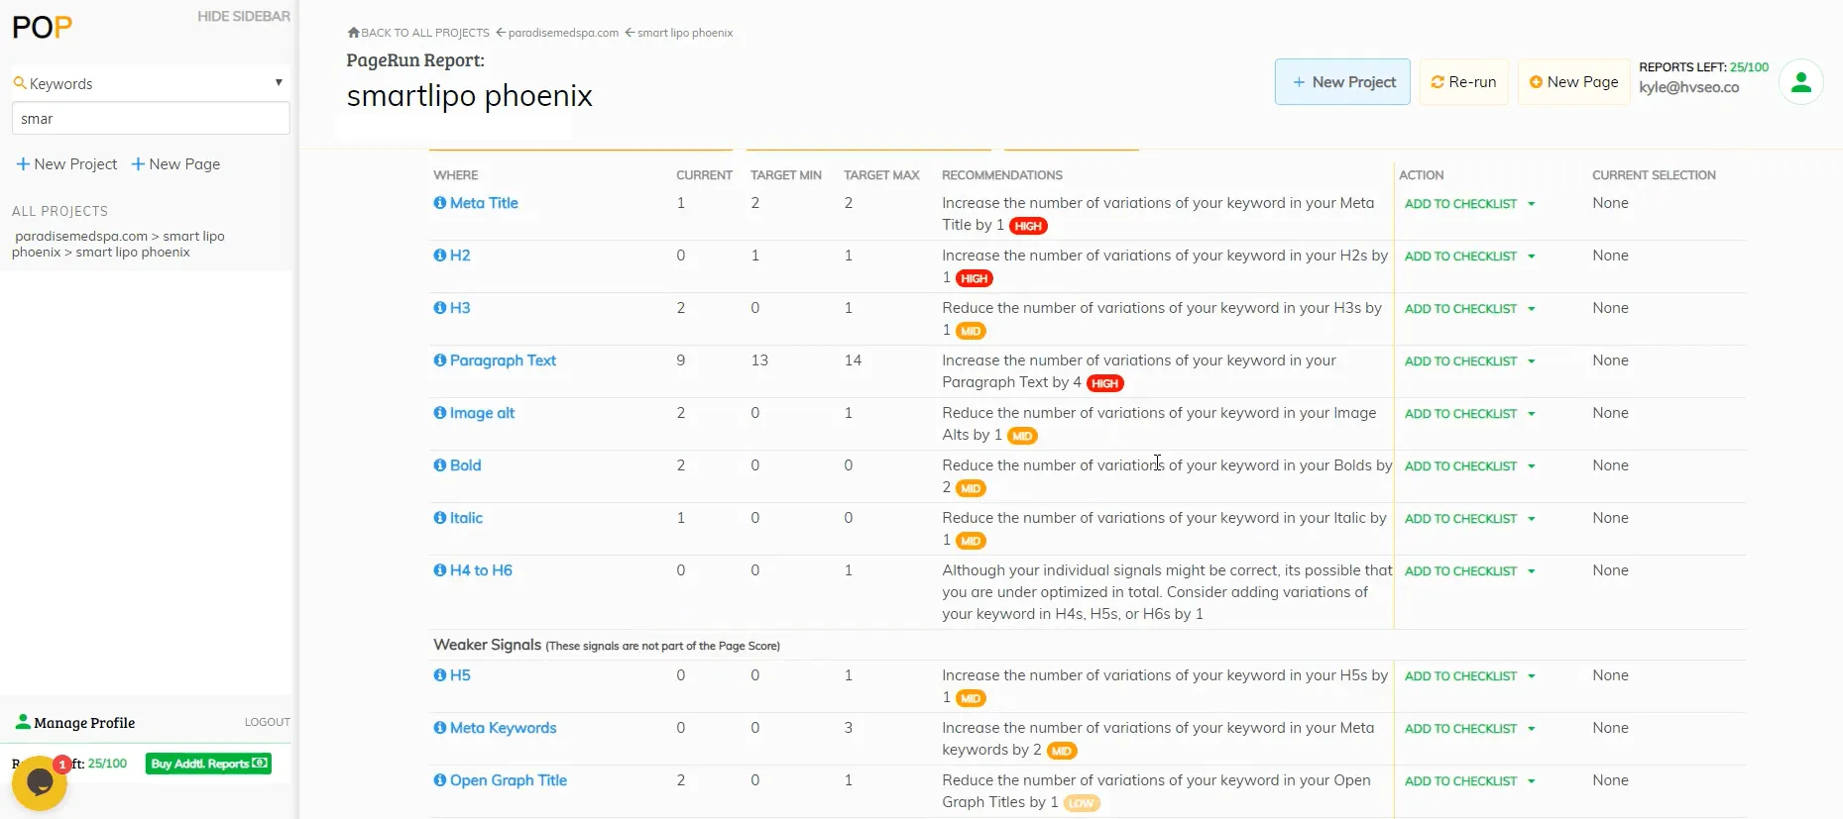Click the keyword search input field
Image resolution: width=1843 pixels, height=819 pixels.
[151, 119]
